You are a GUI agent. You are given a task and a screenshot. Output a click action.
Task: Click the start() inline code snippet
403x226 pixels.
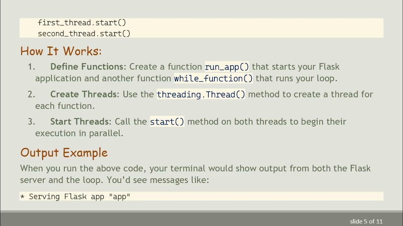tap(167, 122)
